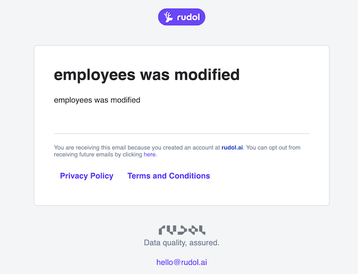
Task: Open the bold rudol.ai link
Action: (232, 148)
